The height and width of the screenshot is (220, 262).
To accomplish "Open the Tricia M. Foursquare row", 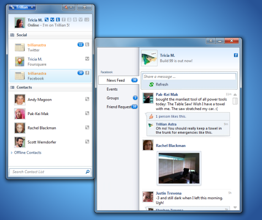I will pos(50,62).
